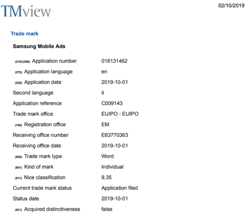Select the date 02/10/2019 in the header
246x214 pixels.
231,6
